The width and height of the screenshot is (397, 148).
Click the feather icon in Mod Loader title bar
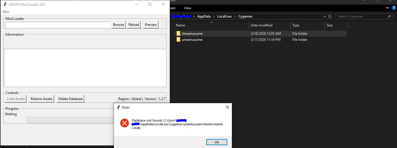tap(5, 4)
